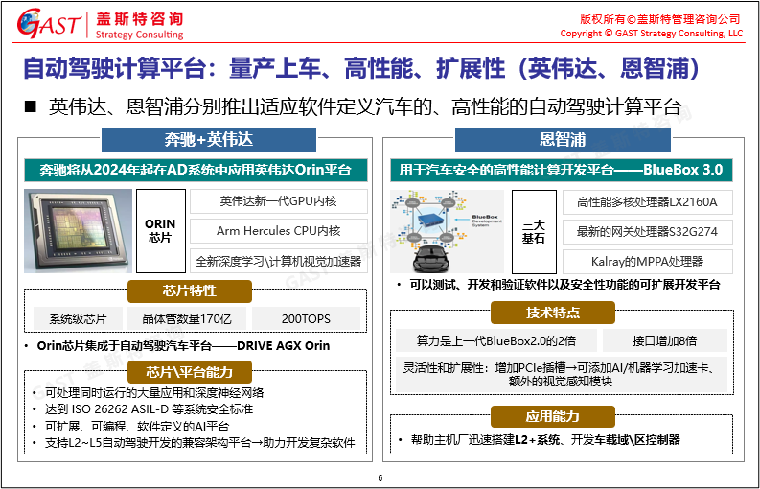This screenshot has height=489, width=760.
Task: Click the 三大基石 label box
Action: (533, 230)
